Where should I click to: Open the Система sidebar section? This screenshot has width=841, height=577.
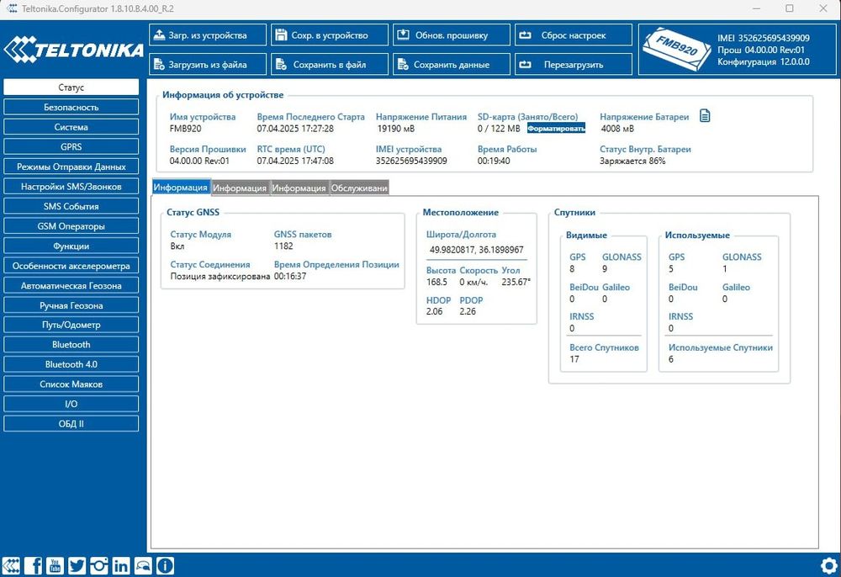71,127
